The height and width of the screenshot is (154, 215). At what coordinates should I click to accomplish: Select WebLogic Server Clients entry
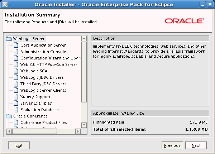coord(43,90)
